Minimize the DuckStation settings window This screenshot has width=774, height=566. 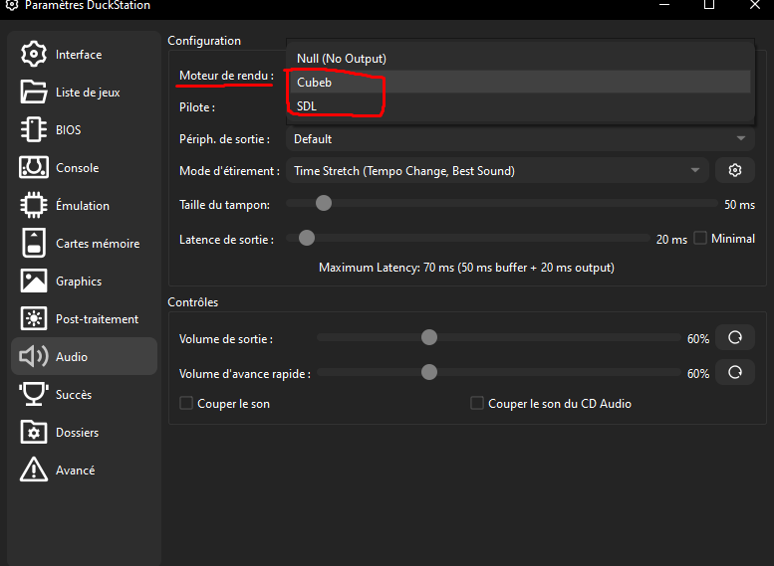[664, 5]
